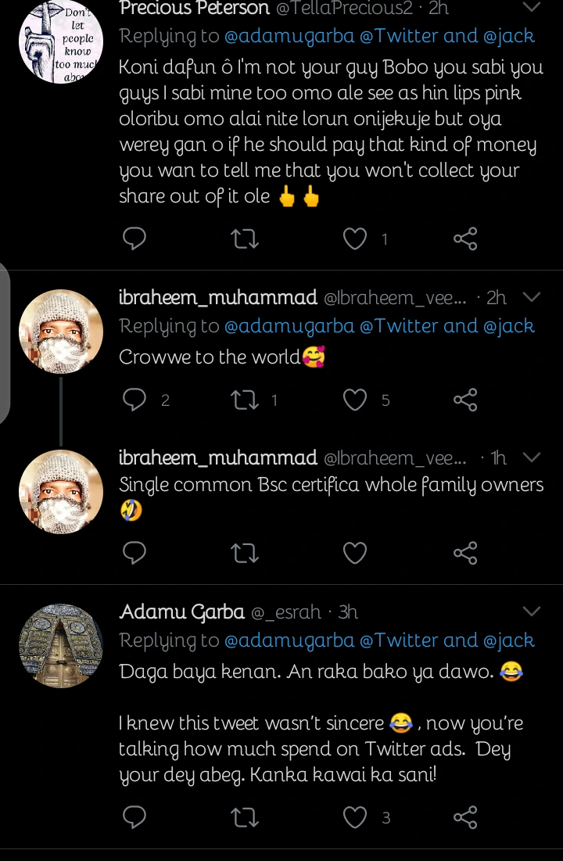Like Precious Peterson's tweet
The height and width of the screenshot is (861, 563).
pyautogui.click(x=355, y=239)
